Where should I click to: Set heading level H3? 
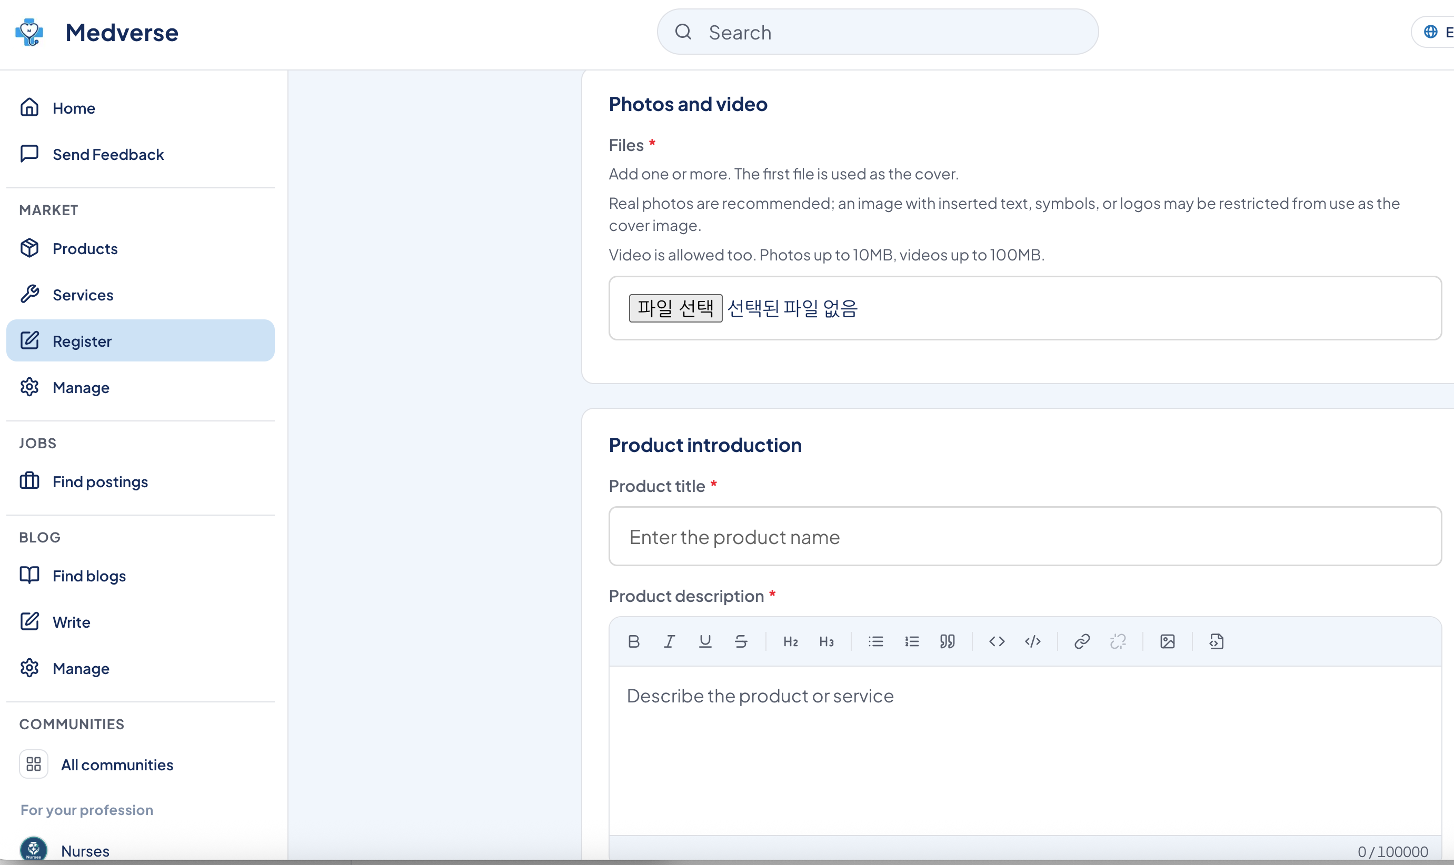point(826,642)
